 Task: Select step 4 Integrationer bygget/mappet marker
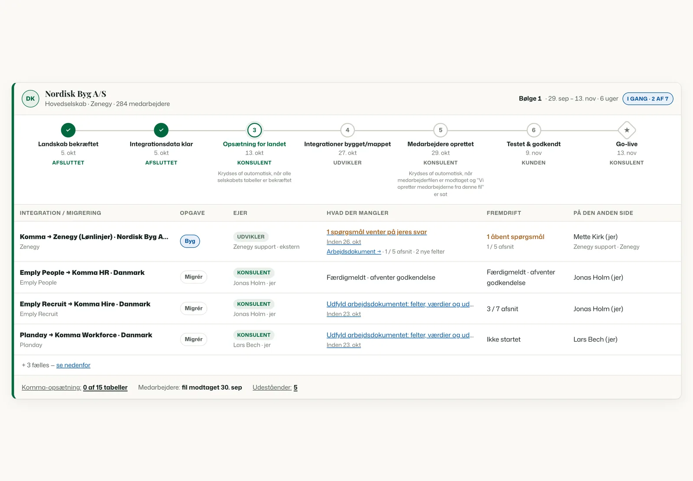[347, 130]
